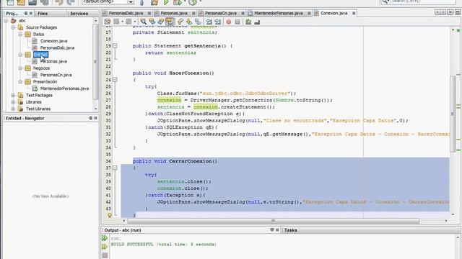The image size is (462, 259).
Task: Show opened documents list dropdown button
Action: point(450,12)
